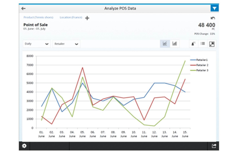The image size is (237, 152).
Task: Open the Daily period dropdown
Action: tap(36, 44)
